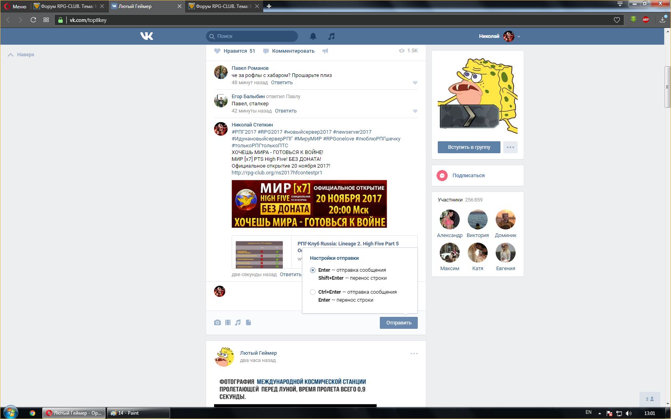The image size is (671, 419).
Task: Go back to the previous page
Action: 8,20
